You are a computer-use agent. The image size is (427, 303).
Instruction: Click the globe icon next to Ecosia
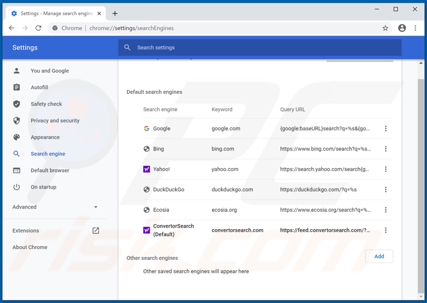tap(146, 210)
